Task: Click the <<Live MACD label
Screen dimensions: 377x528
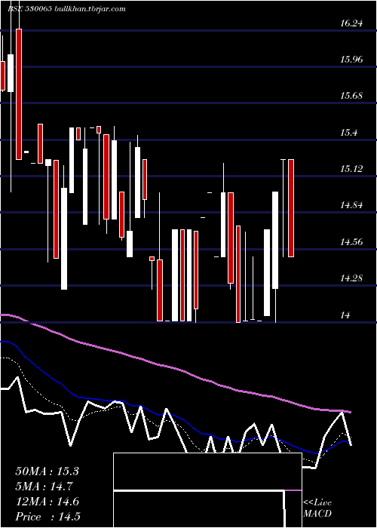Action: (317, 508)
